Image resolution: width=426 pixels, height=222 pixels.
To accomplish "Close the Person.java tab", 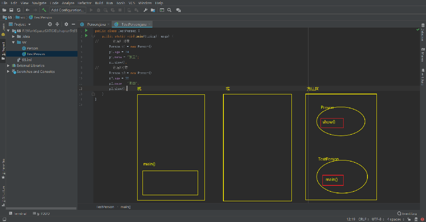I will 108,24.
